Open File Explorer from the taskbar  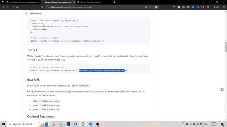tap(61, 124)
